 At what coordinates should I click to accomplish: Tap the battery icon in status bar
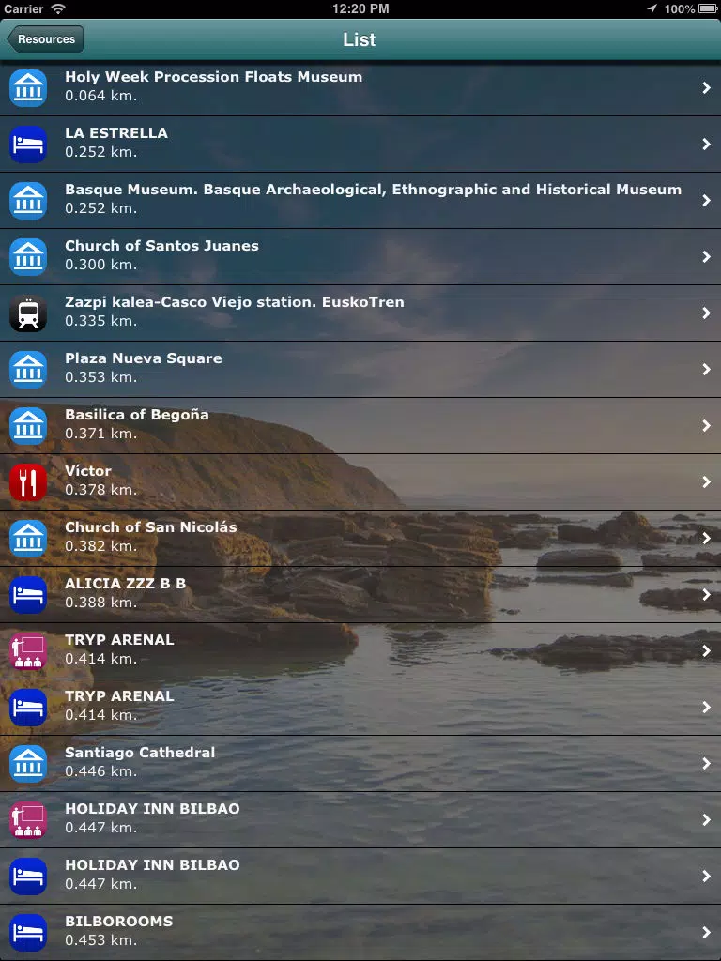coord(708,8)
